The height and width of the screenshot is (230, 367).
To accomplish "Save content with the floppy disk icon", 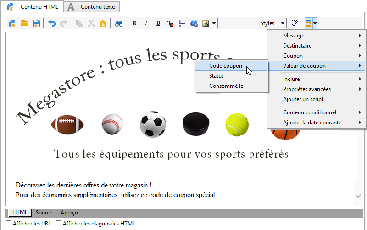I will [36, 23].
